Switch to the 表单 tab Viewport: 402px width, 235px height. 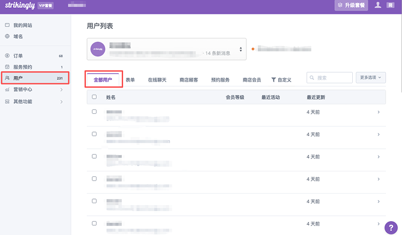tap(130, 80)
